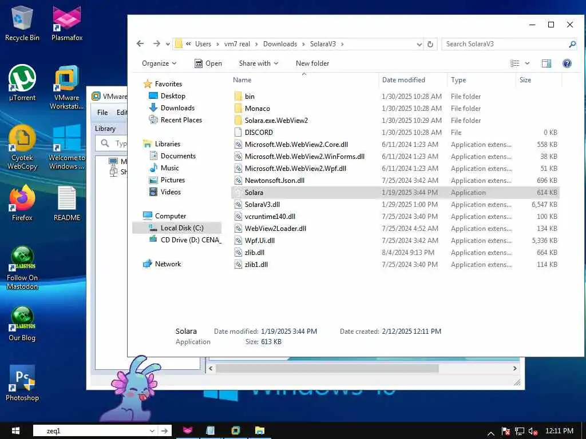Show hidden tray icons with the chevron

pyautogui.click(x=491, y=433)
